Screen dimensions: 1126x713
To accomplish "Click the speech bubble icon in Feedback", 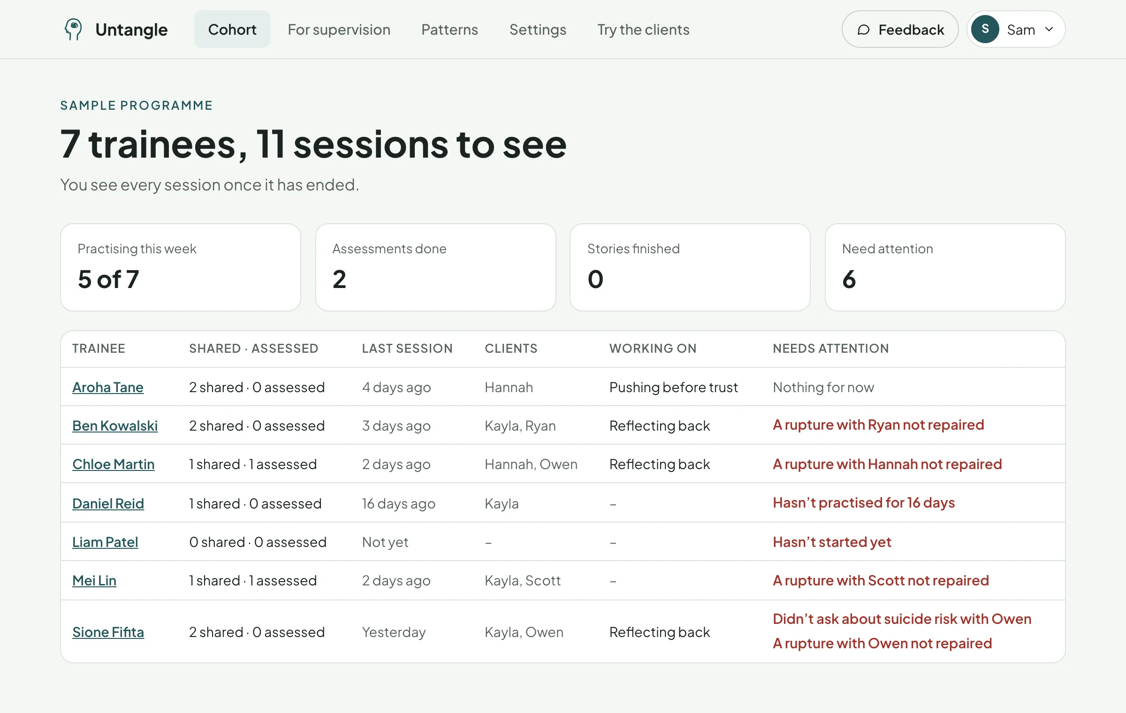I will (863, 30).
